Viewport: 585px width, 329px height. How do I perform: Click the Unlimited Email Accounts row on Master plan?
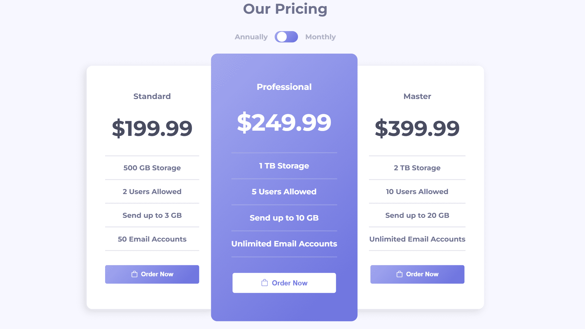coord(417,239)
